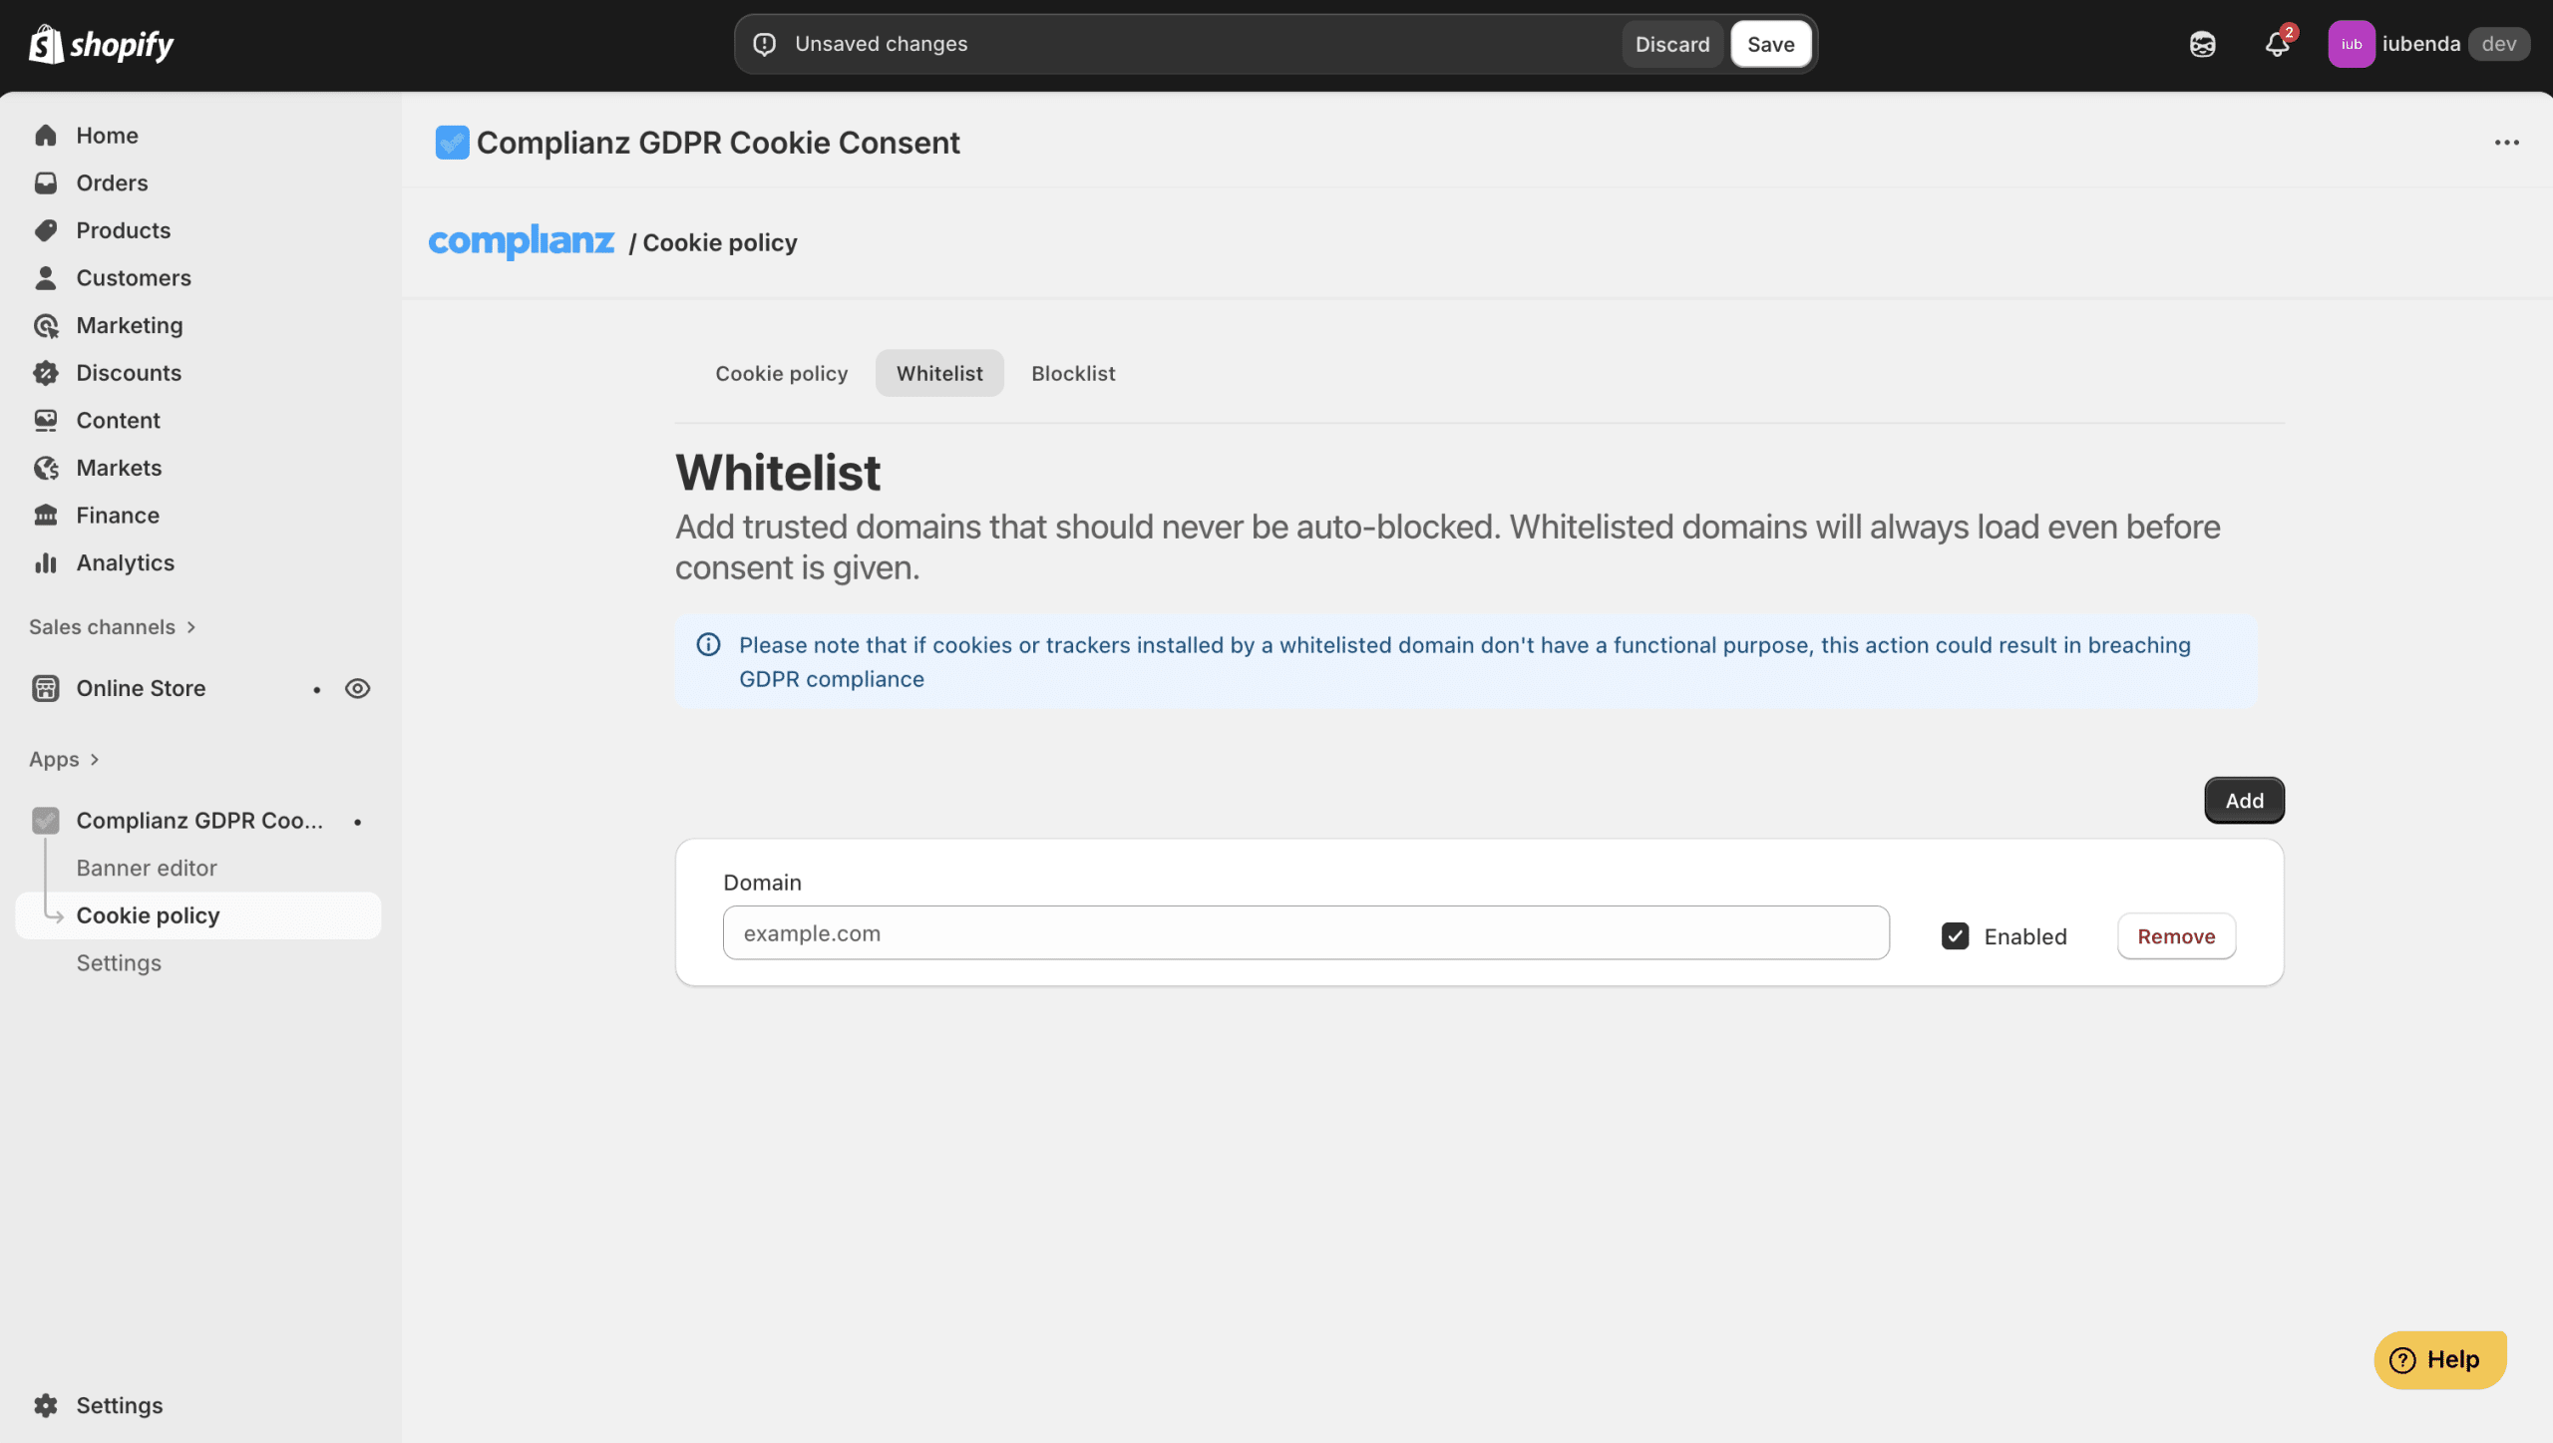
Task: Open the Discounts section
Action: [129, 373]
